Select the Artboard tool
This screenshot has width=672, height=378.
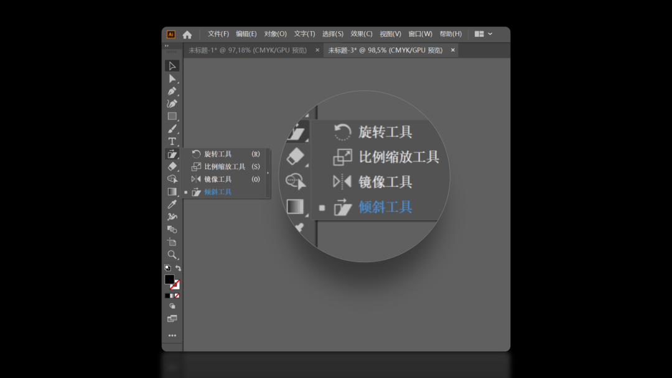[x=172, y=242]
